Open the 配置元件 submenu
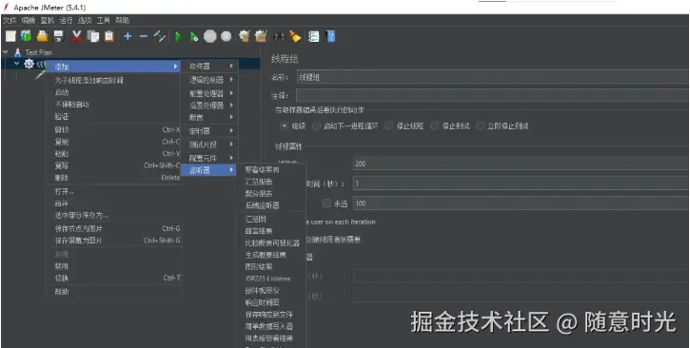The image size is (690, 348). click(x=210, y=158)
